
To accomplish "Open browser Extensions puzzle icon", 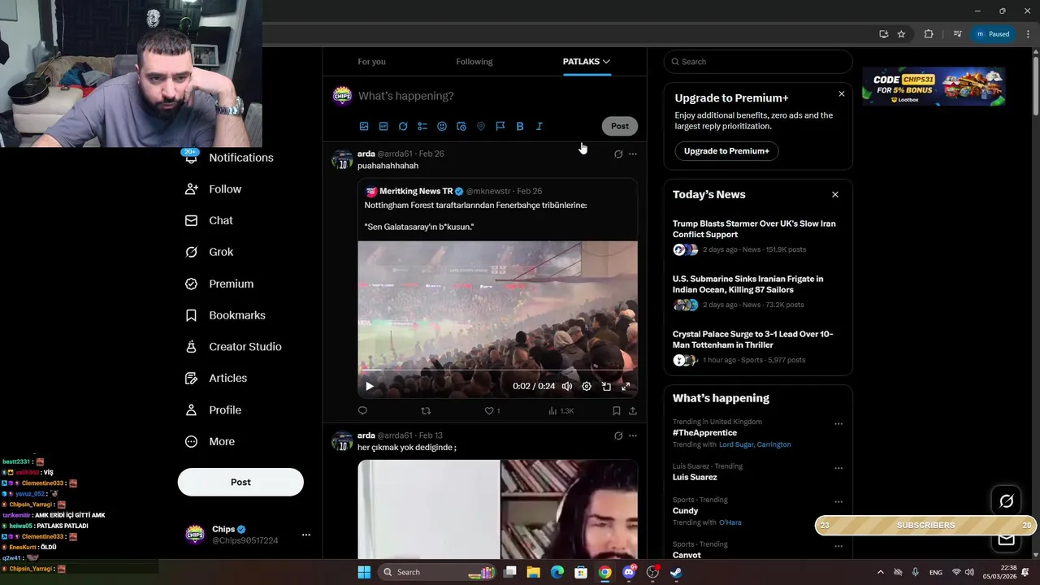I will pos(929,34).
